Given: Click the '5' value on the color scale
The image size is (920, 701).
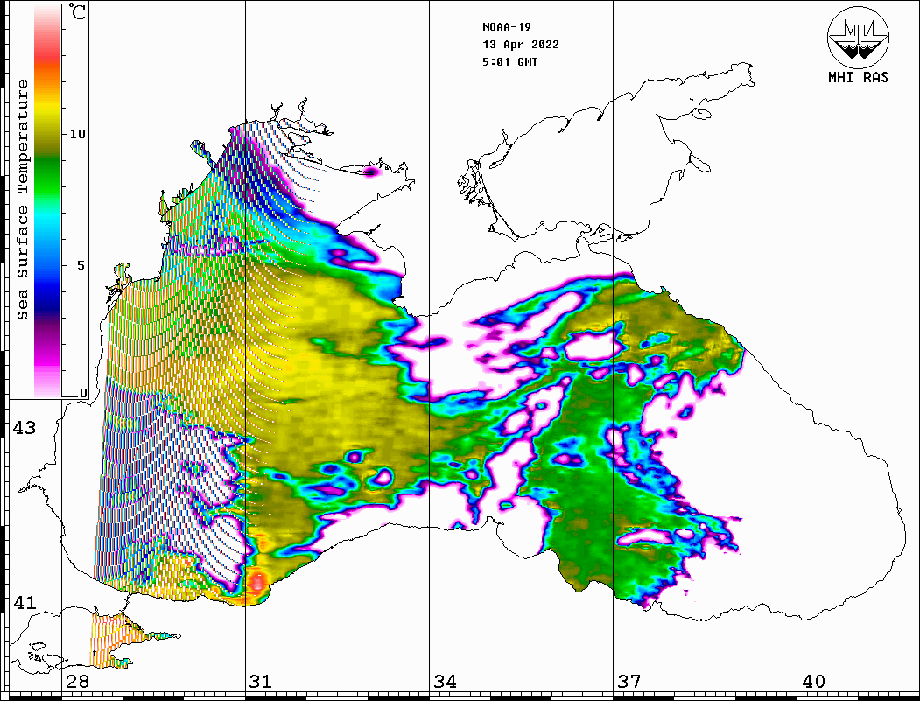Looking at the screenshot, I should pyautogui.click(x=81, y=265).
